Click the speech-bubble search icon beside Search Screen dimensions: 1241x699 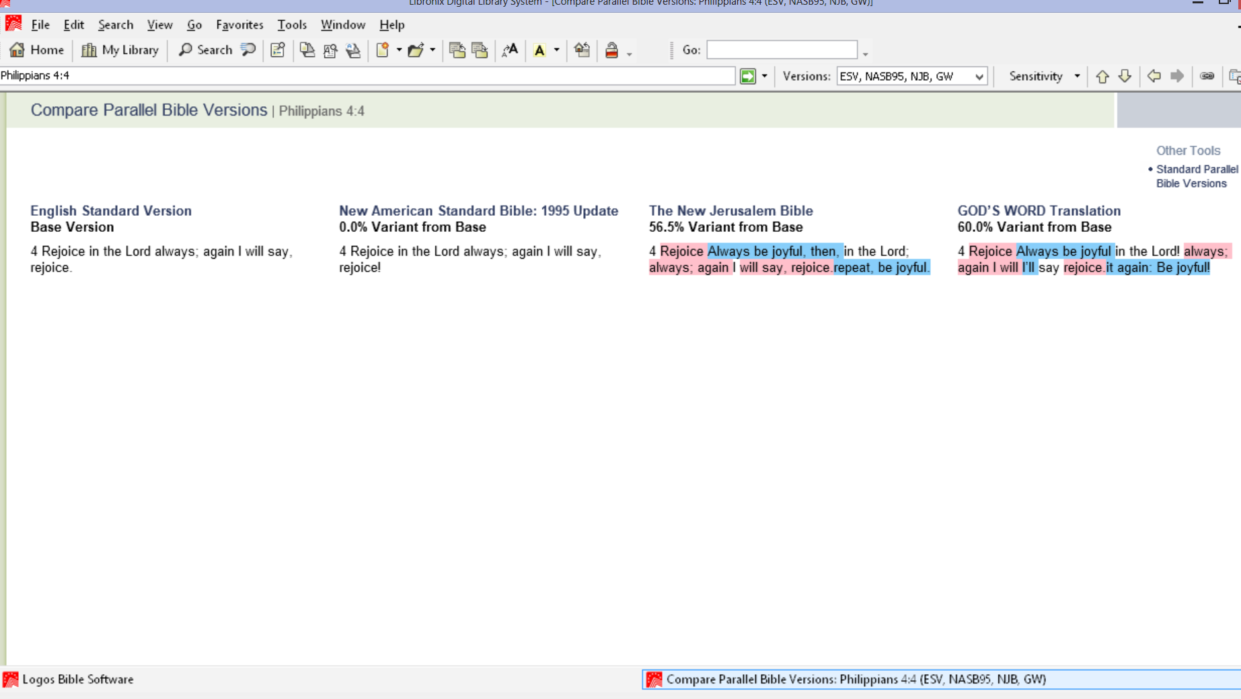pyautogui.click(x=248, y=50)
